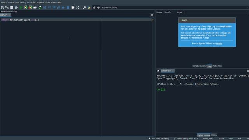Open the Search menu
This screenshot has height=140, width=249.
pos(4,2)
